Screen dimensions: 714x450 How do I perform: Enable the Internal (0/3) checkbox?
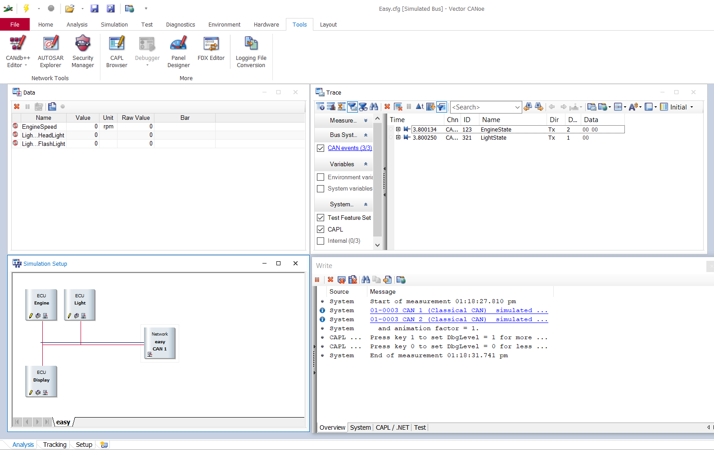(321, 241)
